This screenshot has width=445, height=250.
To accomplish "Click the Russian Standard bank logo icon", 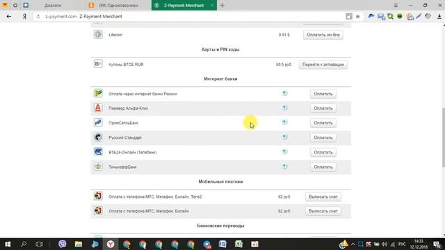I will (98, 137).
